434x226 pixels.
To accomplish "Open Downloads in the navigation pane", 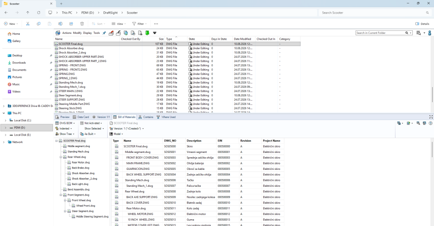I will coord(19,63).
